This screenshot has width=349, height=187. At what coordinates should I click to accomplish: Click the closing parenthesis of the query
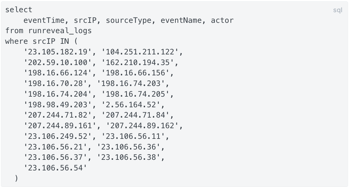pyautogui.click(x=17, y=178)
